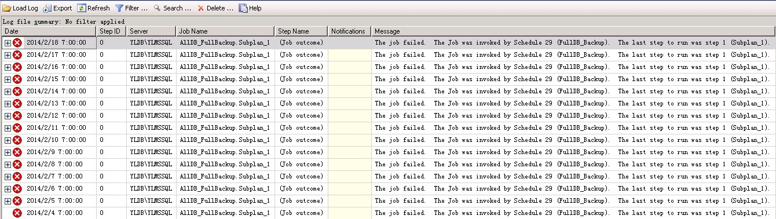Viewport: 776px width, 219px height.
Task: Click the red error icon for 2014/2/18
Action: click(x=17, y=43)
